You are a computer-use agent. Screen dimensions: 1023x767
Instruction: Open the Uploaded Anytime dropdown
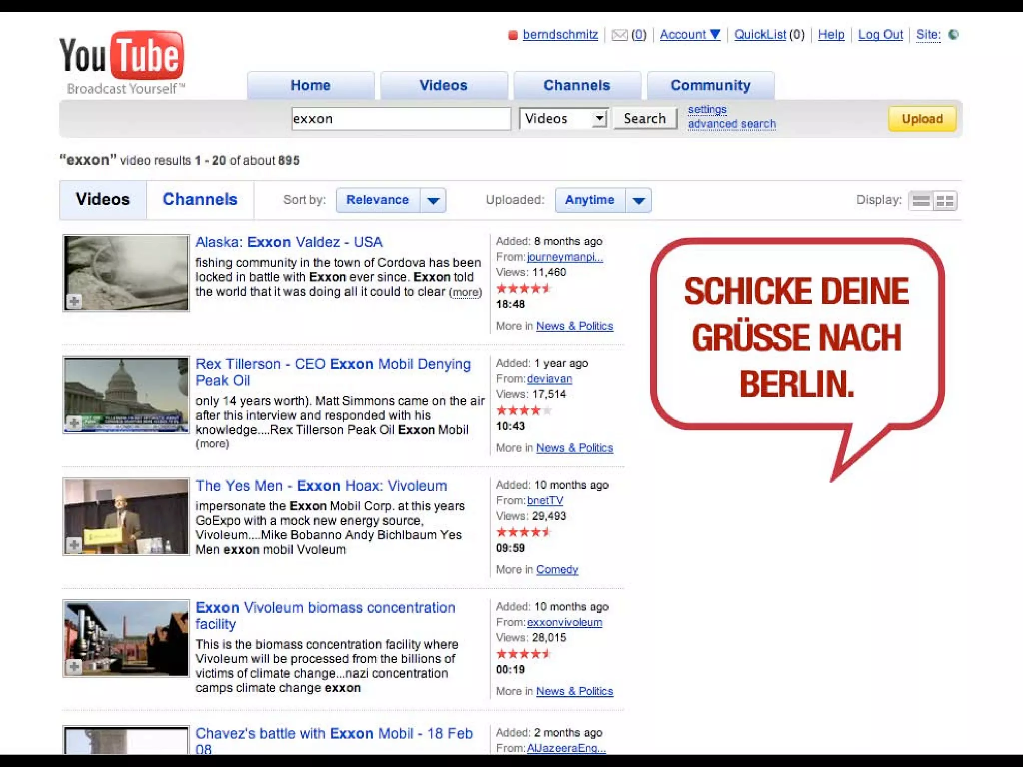pos(638,200)
